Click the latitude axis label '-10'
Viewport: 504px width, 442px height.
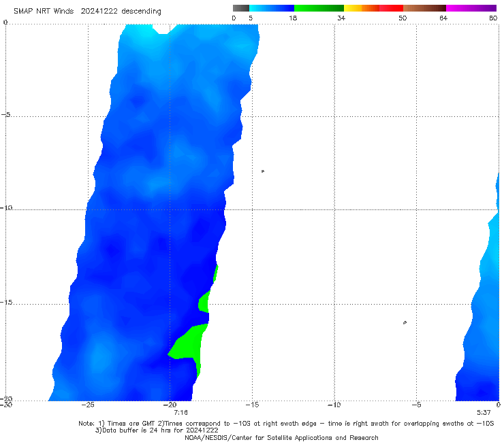click(x=6, y=207)
